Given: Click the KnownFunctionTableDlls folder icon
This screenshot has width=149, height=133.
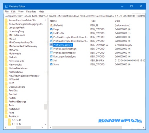Looking at the screenshot, I should point(6,20).
